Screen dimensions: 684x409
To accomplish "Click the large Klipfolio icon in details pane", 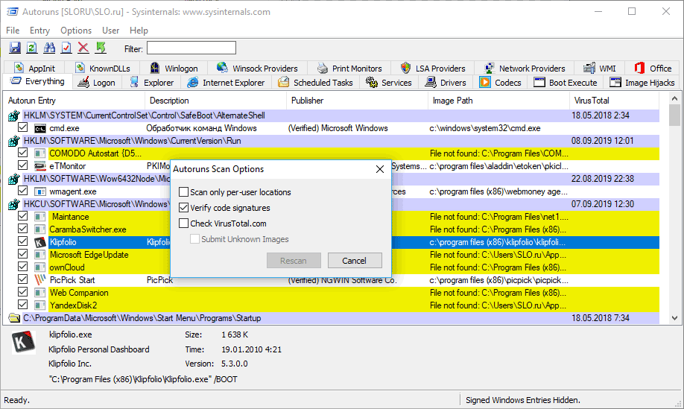I will [x=24, y=342].
